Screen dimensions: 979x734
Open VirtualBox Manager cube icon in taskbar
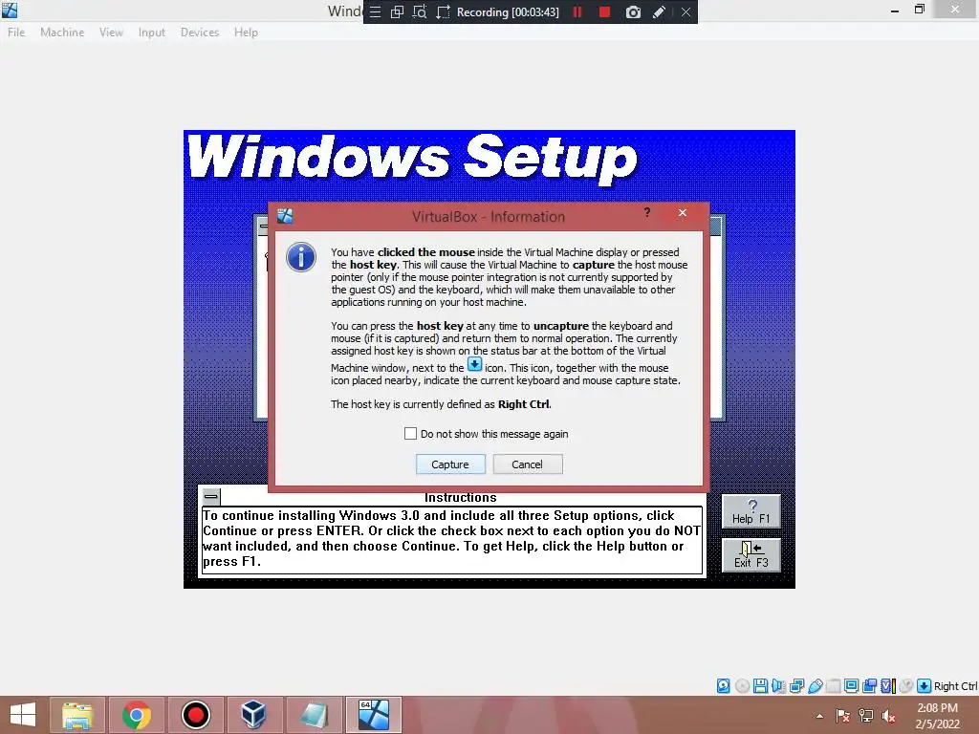pos(253,715)
